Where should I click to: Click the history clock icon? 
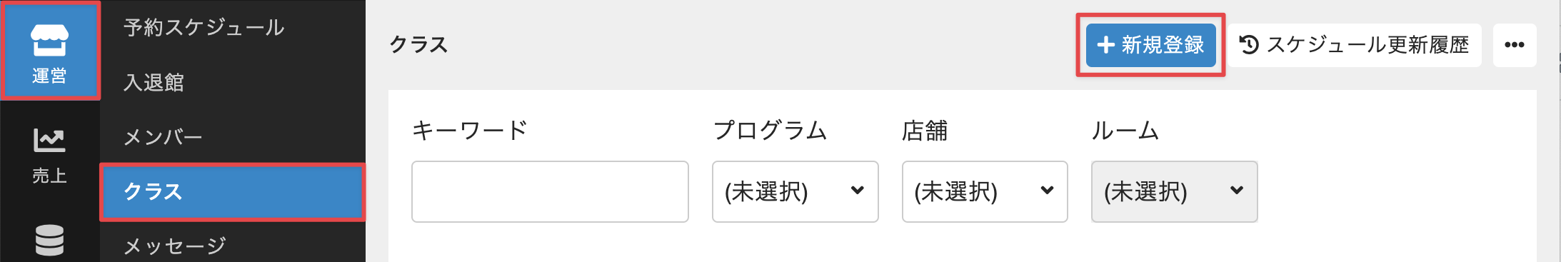point(1249,45)
